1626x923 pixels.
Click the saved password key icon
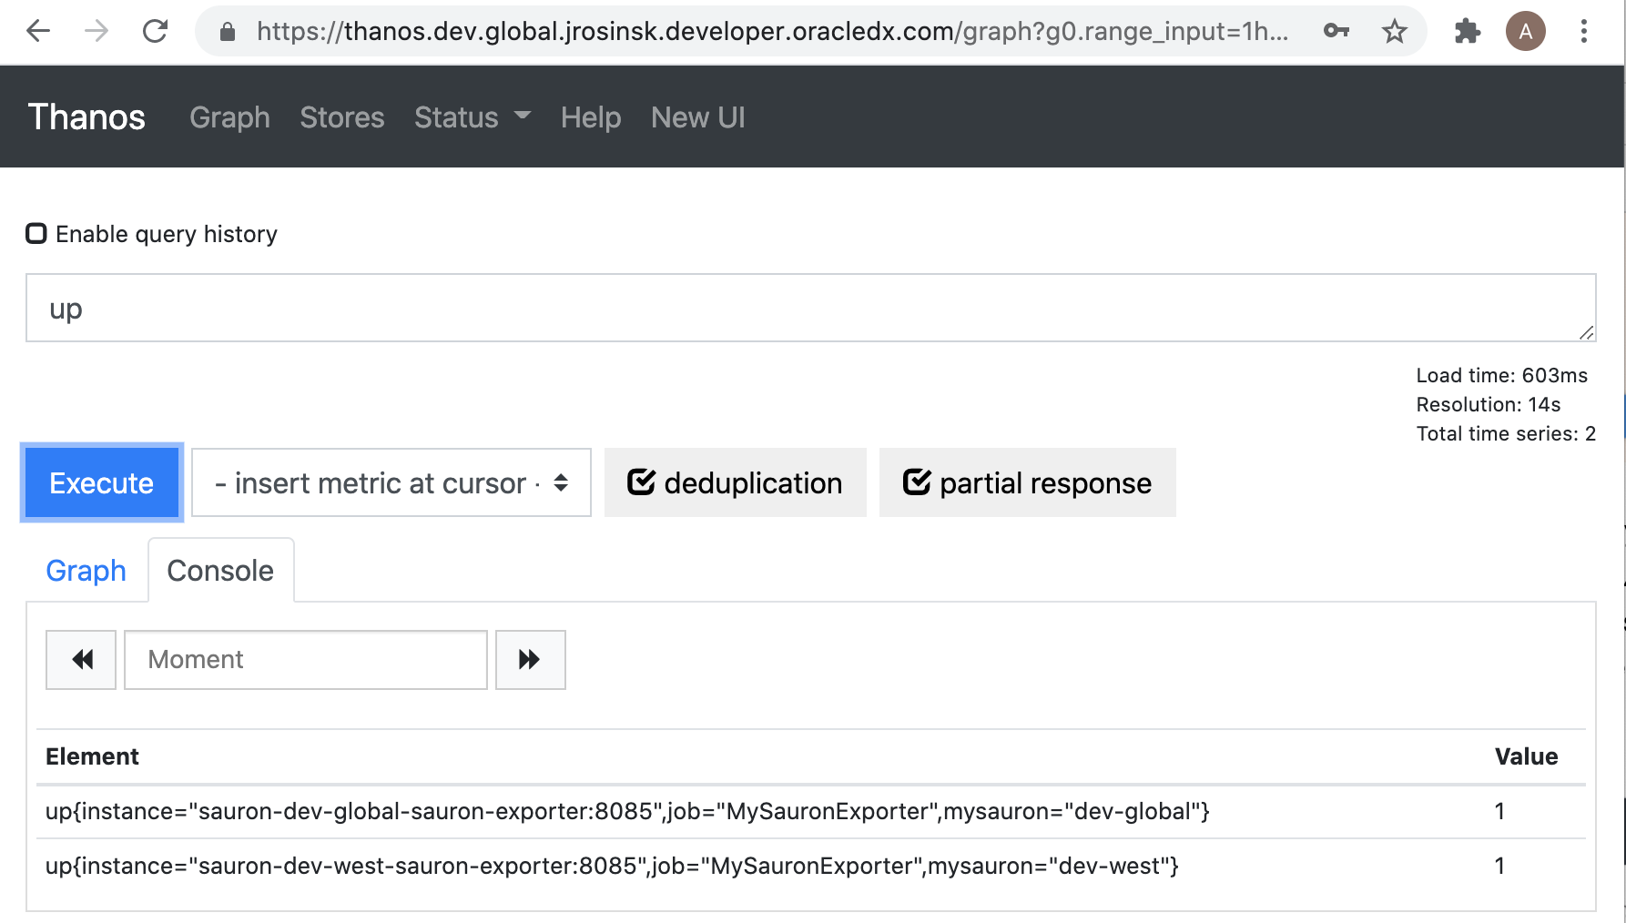1336,32
